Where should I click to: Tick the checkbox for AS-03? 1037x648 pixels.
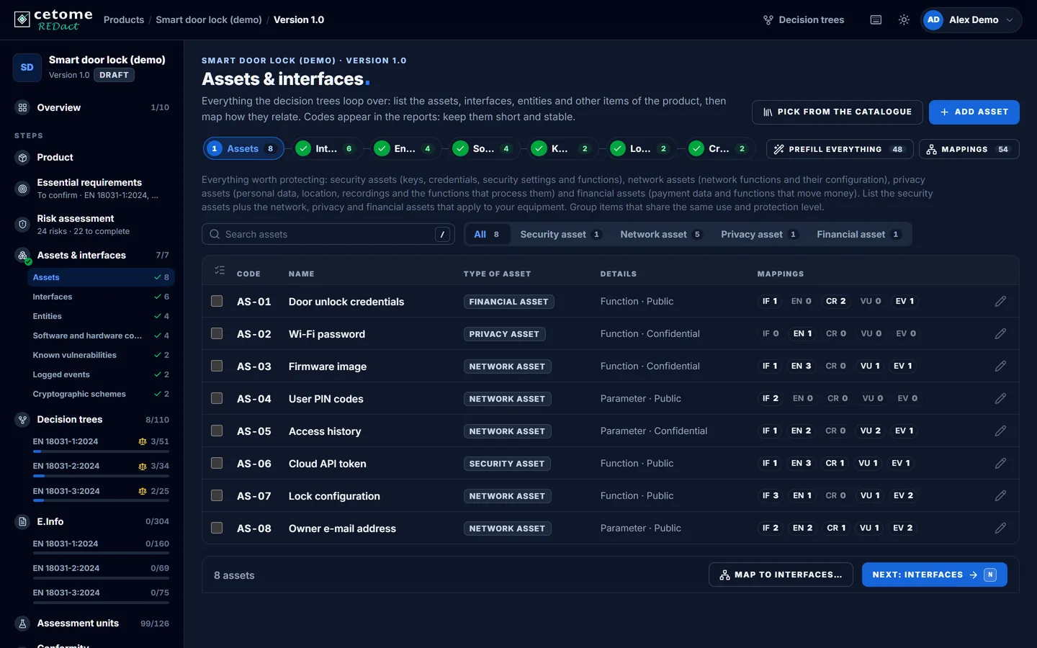(217, 366)
